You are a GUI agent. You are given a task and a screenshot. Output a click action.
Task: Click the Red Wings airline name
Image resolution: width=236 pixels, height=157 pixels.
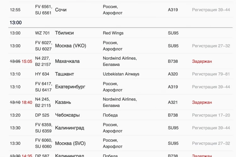pyautogui.click(x=113, y=33)
